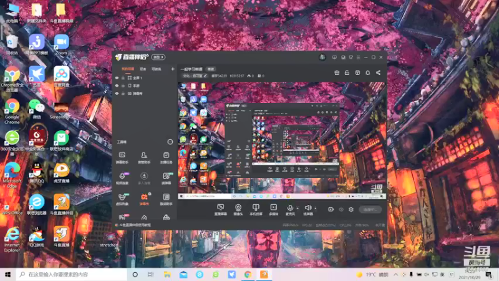Expand the microphone options arrow
This screenshot has height=281, width=499.
pyautogui.click(x=298, y=208)
